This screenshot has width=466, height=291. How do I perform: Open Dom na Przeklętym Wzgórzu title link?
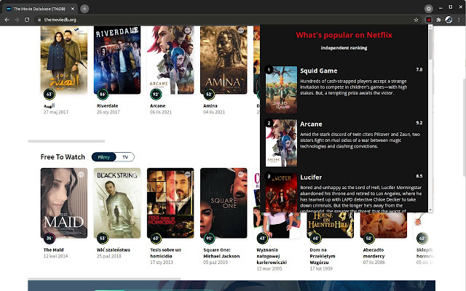click(x=322, y=256)
